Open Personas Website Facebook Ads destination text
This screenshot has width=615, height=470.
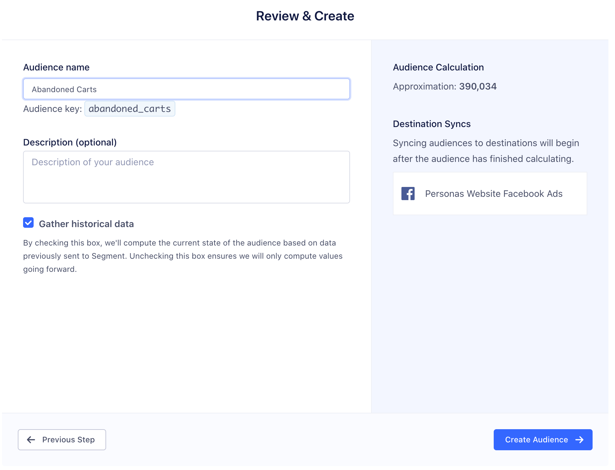pyautogui.click(x=493, y=194)
